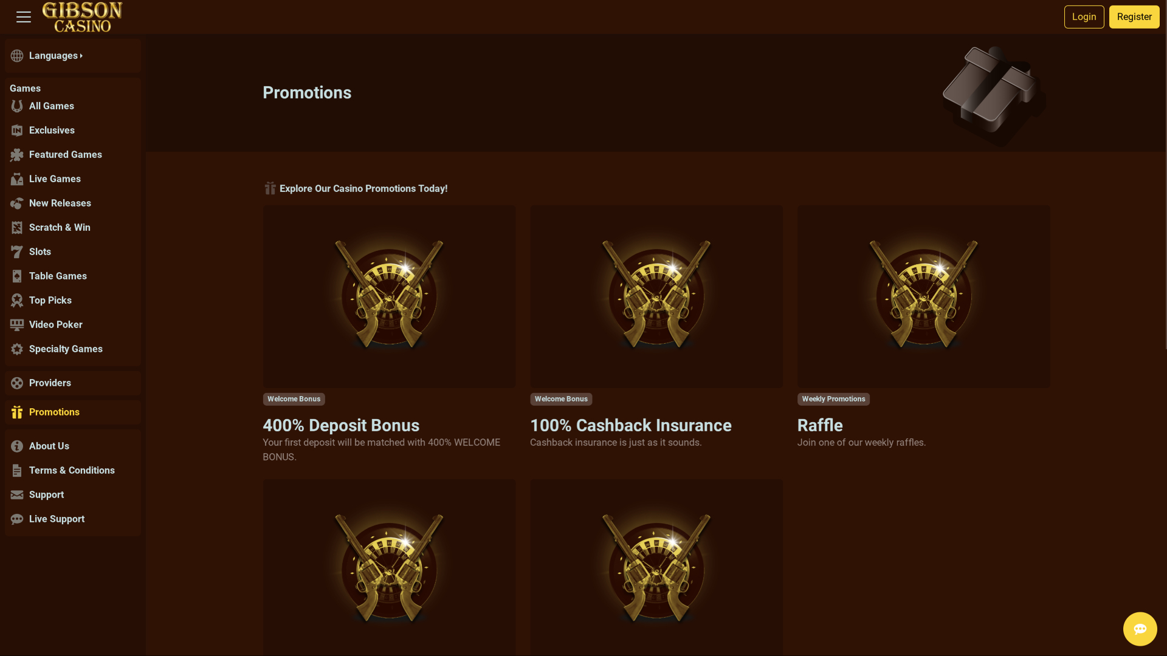Viewport: 1167px width, 656px height.
Task: Open the live chat bubble widget
Action: 1140,629
